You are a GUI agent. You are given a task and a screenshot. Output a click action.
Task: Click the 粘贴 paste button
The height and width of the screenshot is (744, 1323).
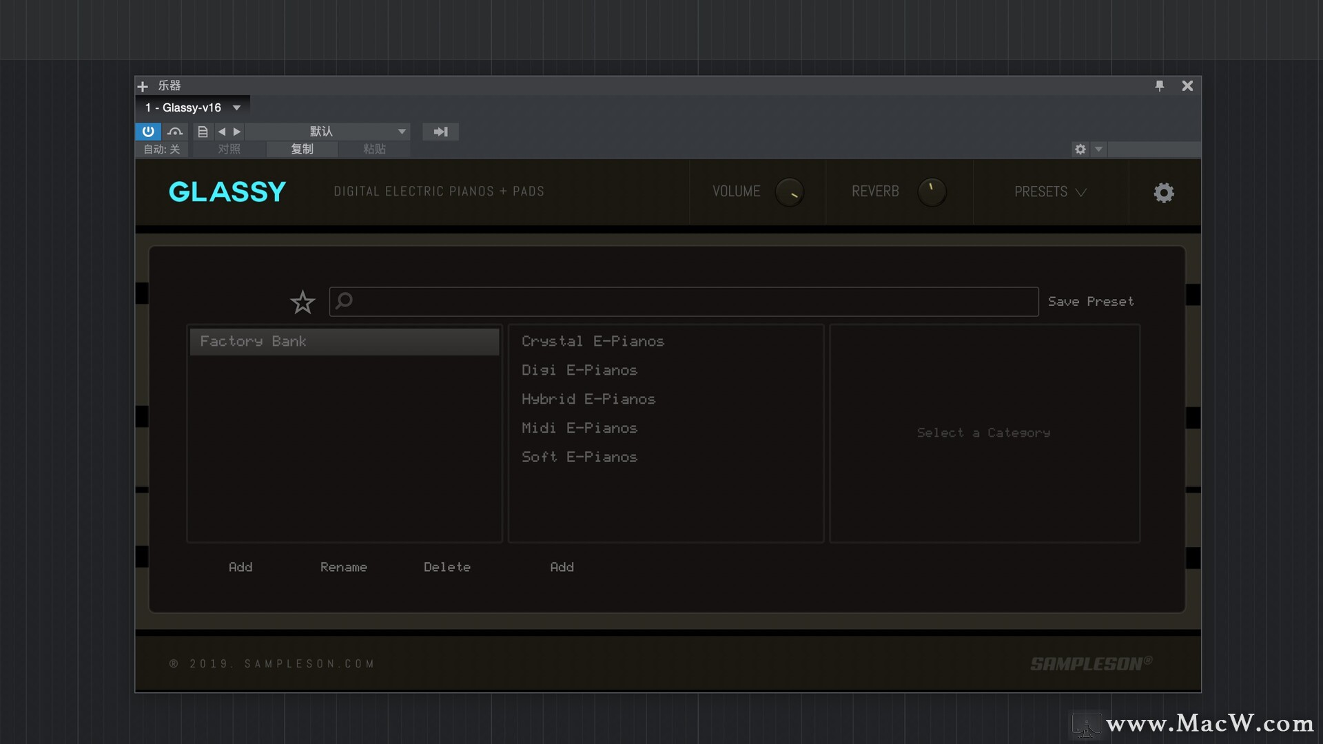pos(374,149)
